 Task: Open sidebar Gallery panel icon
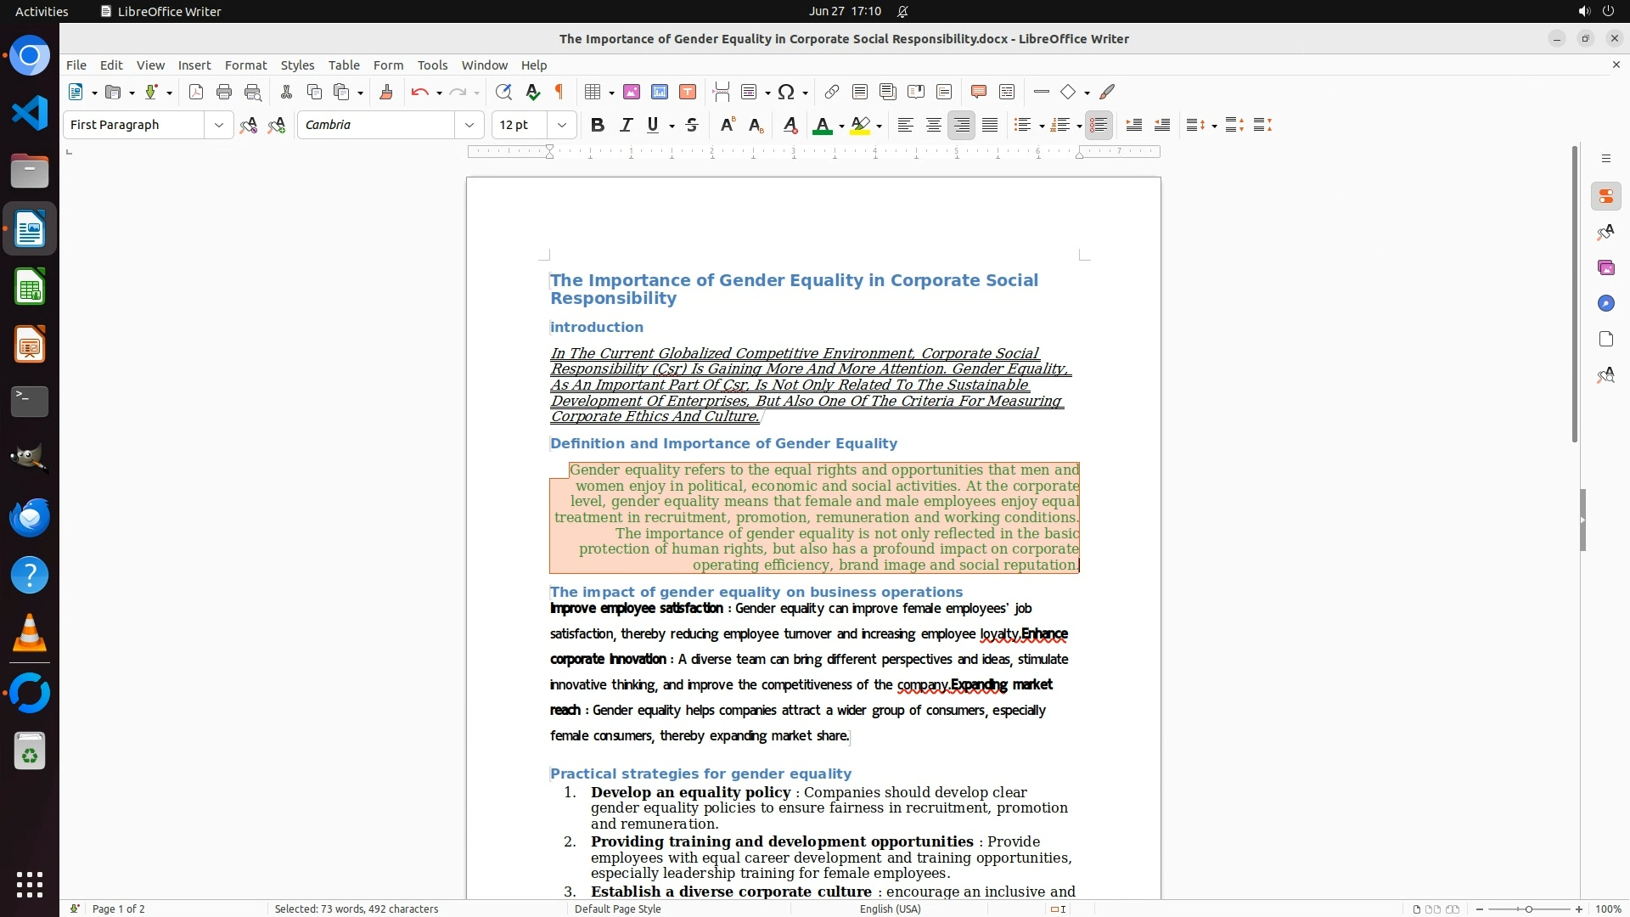[1605, 267]
